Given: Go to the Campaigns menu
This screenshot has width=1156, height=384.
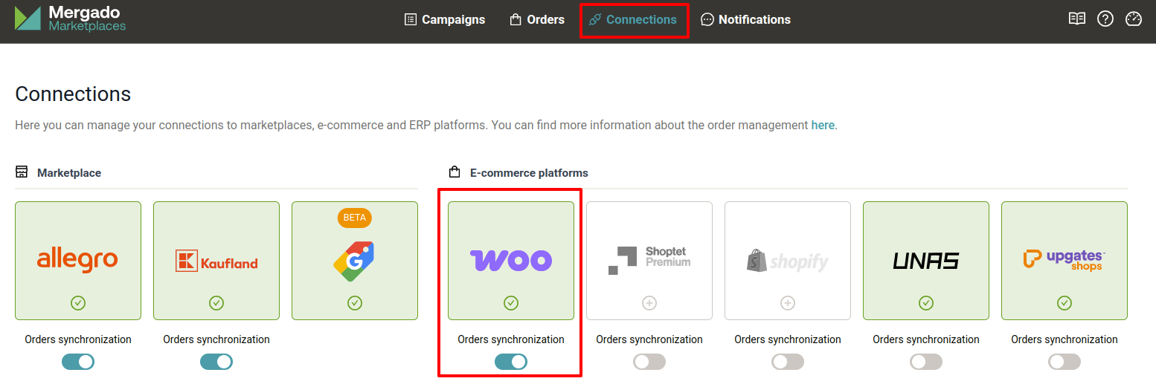Looking at the screenshot, I should pyautogui.click(x=445, y=20).
